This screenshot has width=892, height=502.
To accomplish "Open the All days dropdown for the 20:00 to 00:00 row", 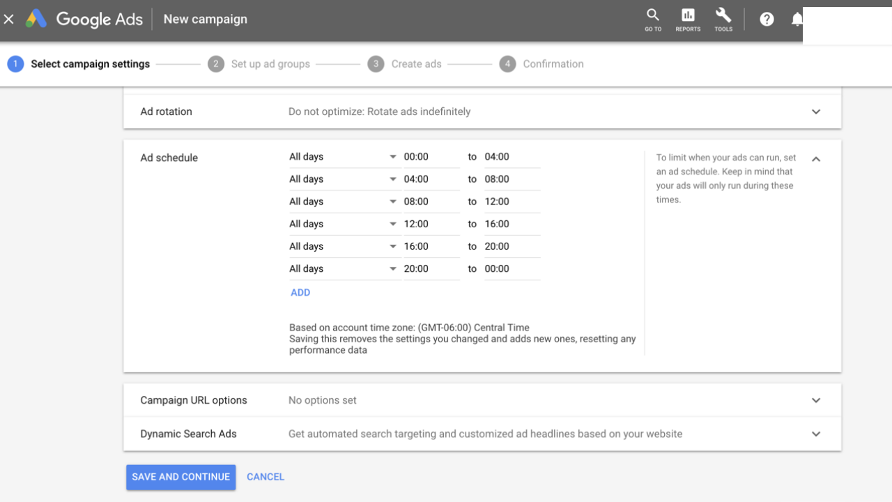I will point(344,268).
